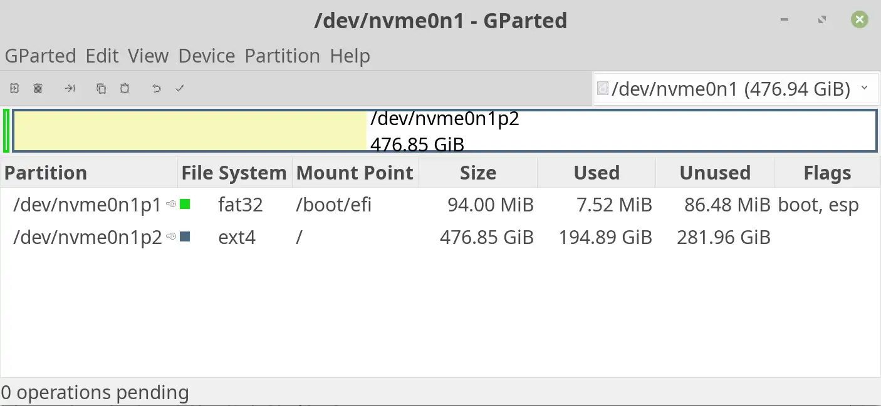
Task: Click the Resize/Move arrow icon
Action: (70, 89)
